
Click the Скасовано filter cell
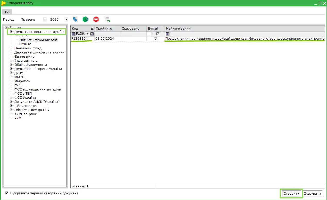pyautogui.click(x=133, y=34)
